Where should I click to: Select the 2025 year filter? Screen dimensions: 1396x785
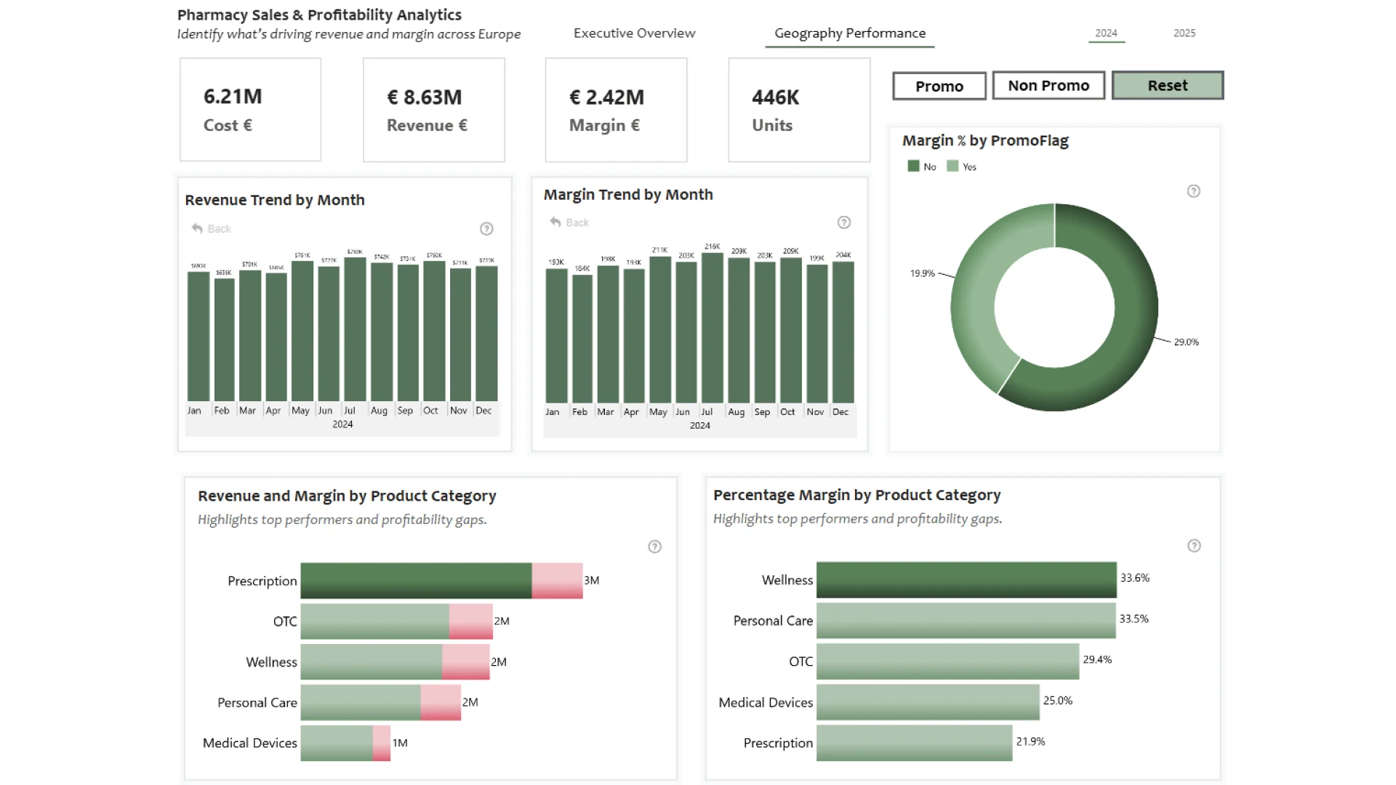point(1184,33)
